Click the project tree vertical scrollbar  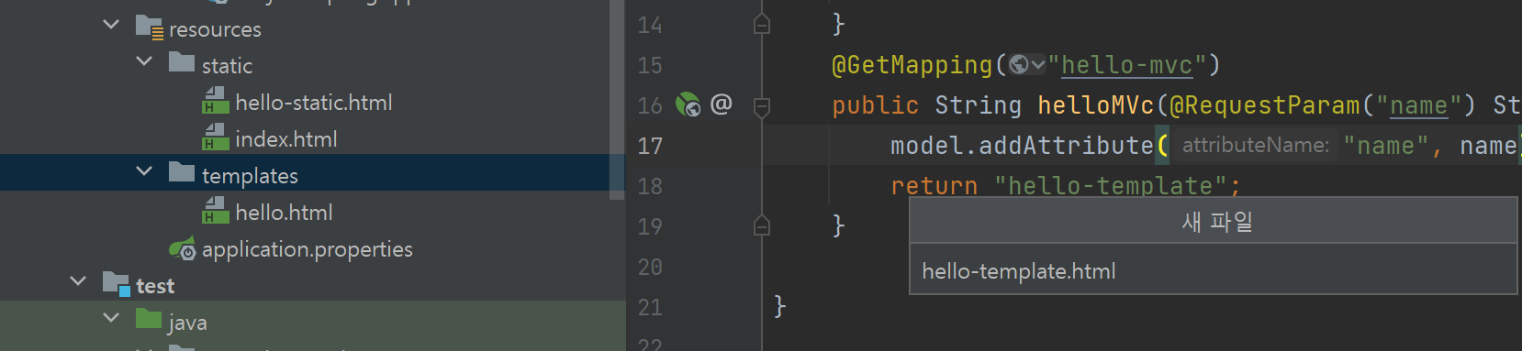click(617, 99)
